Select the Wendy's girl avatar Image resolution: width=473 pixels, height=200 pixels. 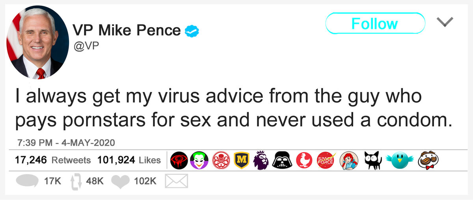348,160
